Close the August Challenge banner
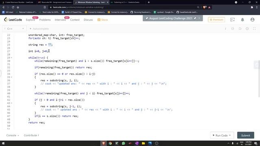This screenshot has width=260, height=146. [199, 18]
